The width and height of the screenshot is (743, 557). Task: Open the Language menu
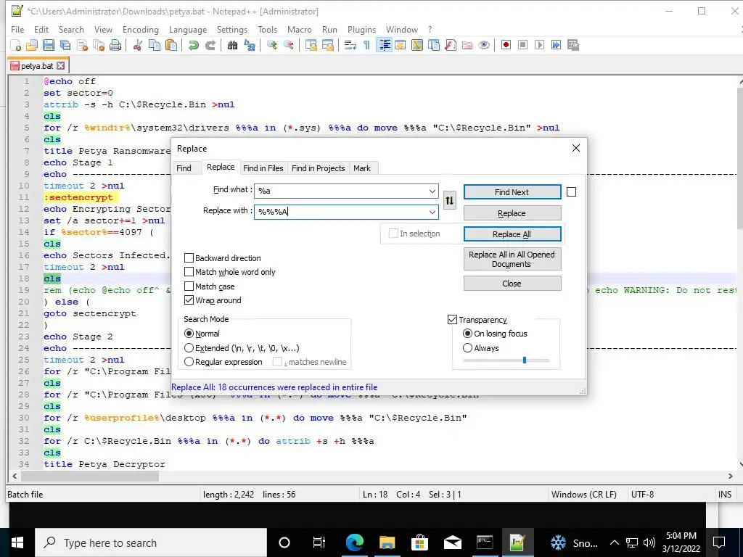pos(188,29)
